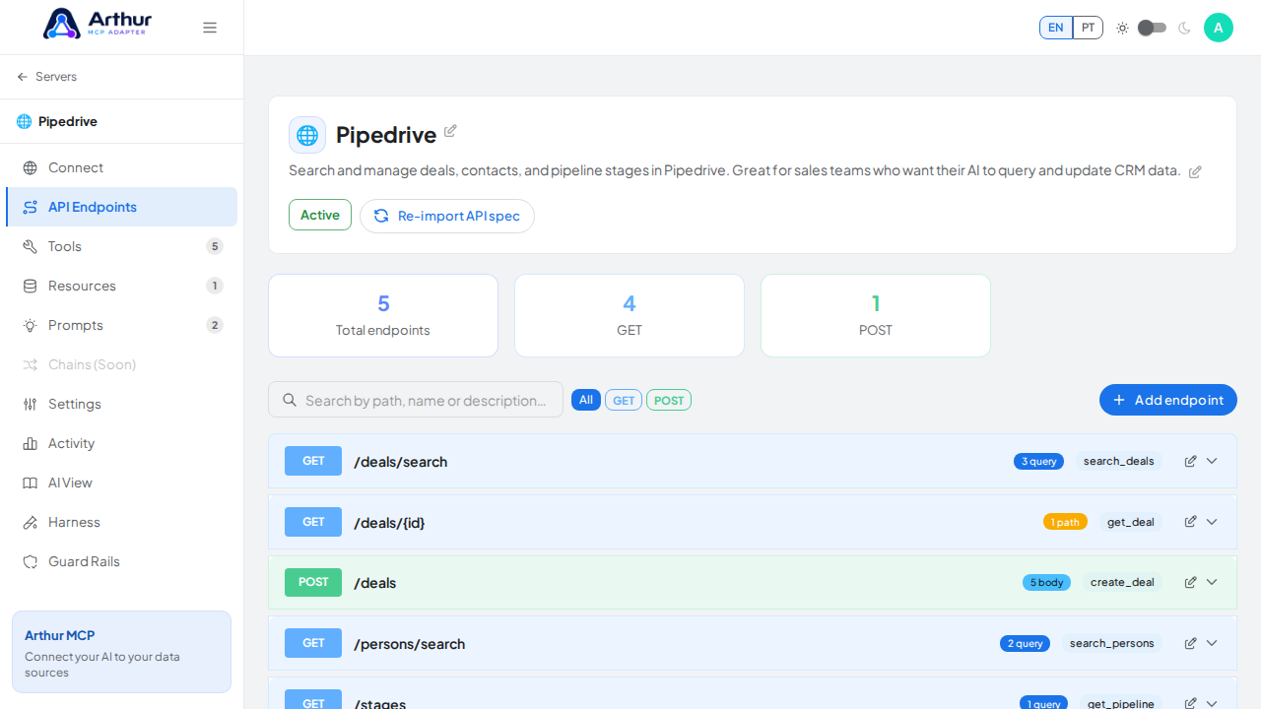Image resolution: width=1261 pixels, height=709 pixels.
Task: Open the Guard Rails section
Action: coord(121,561)
